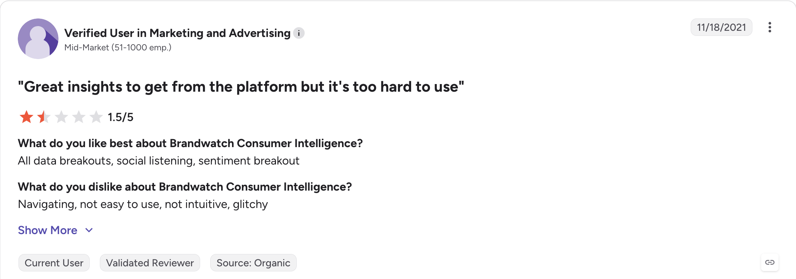
Task: Click the purple reviewer avatar
Action: [38, 39]
